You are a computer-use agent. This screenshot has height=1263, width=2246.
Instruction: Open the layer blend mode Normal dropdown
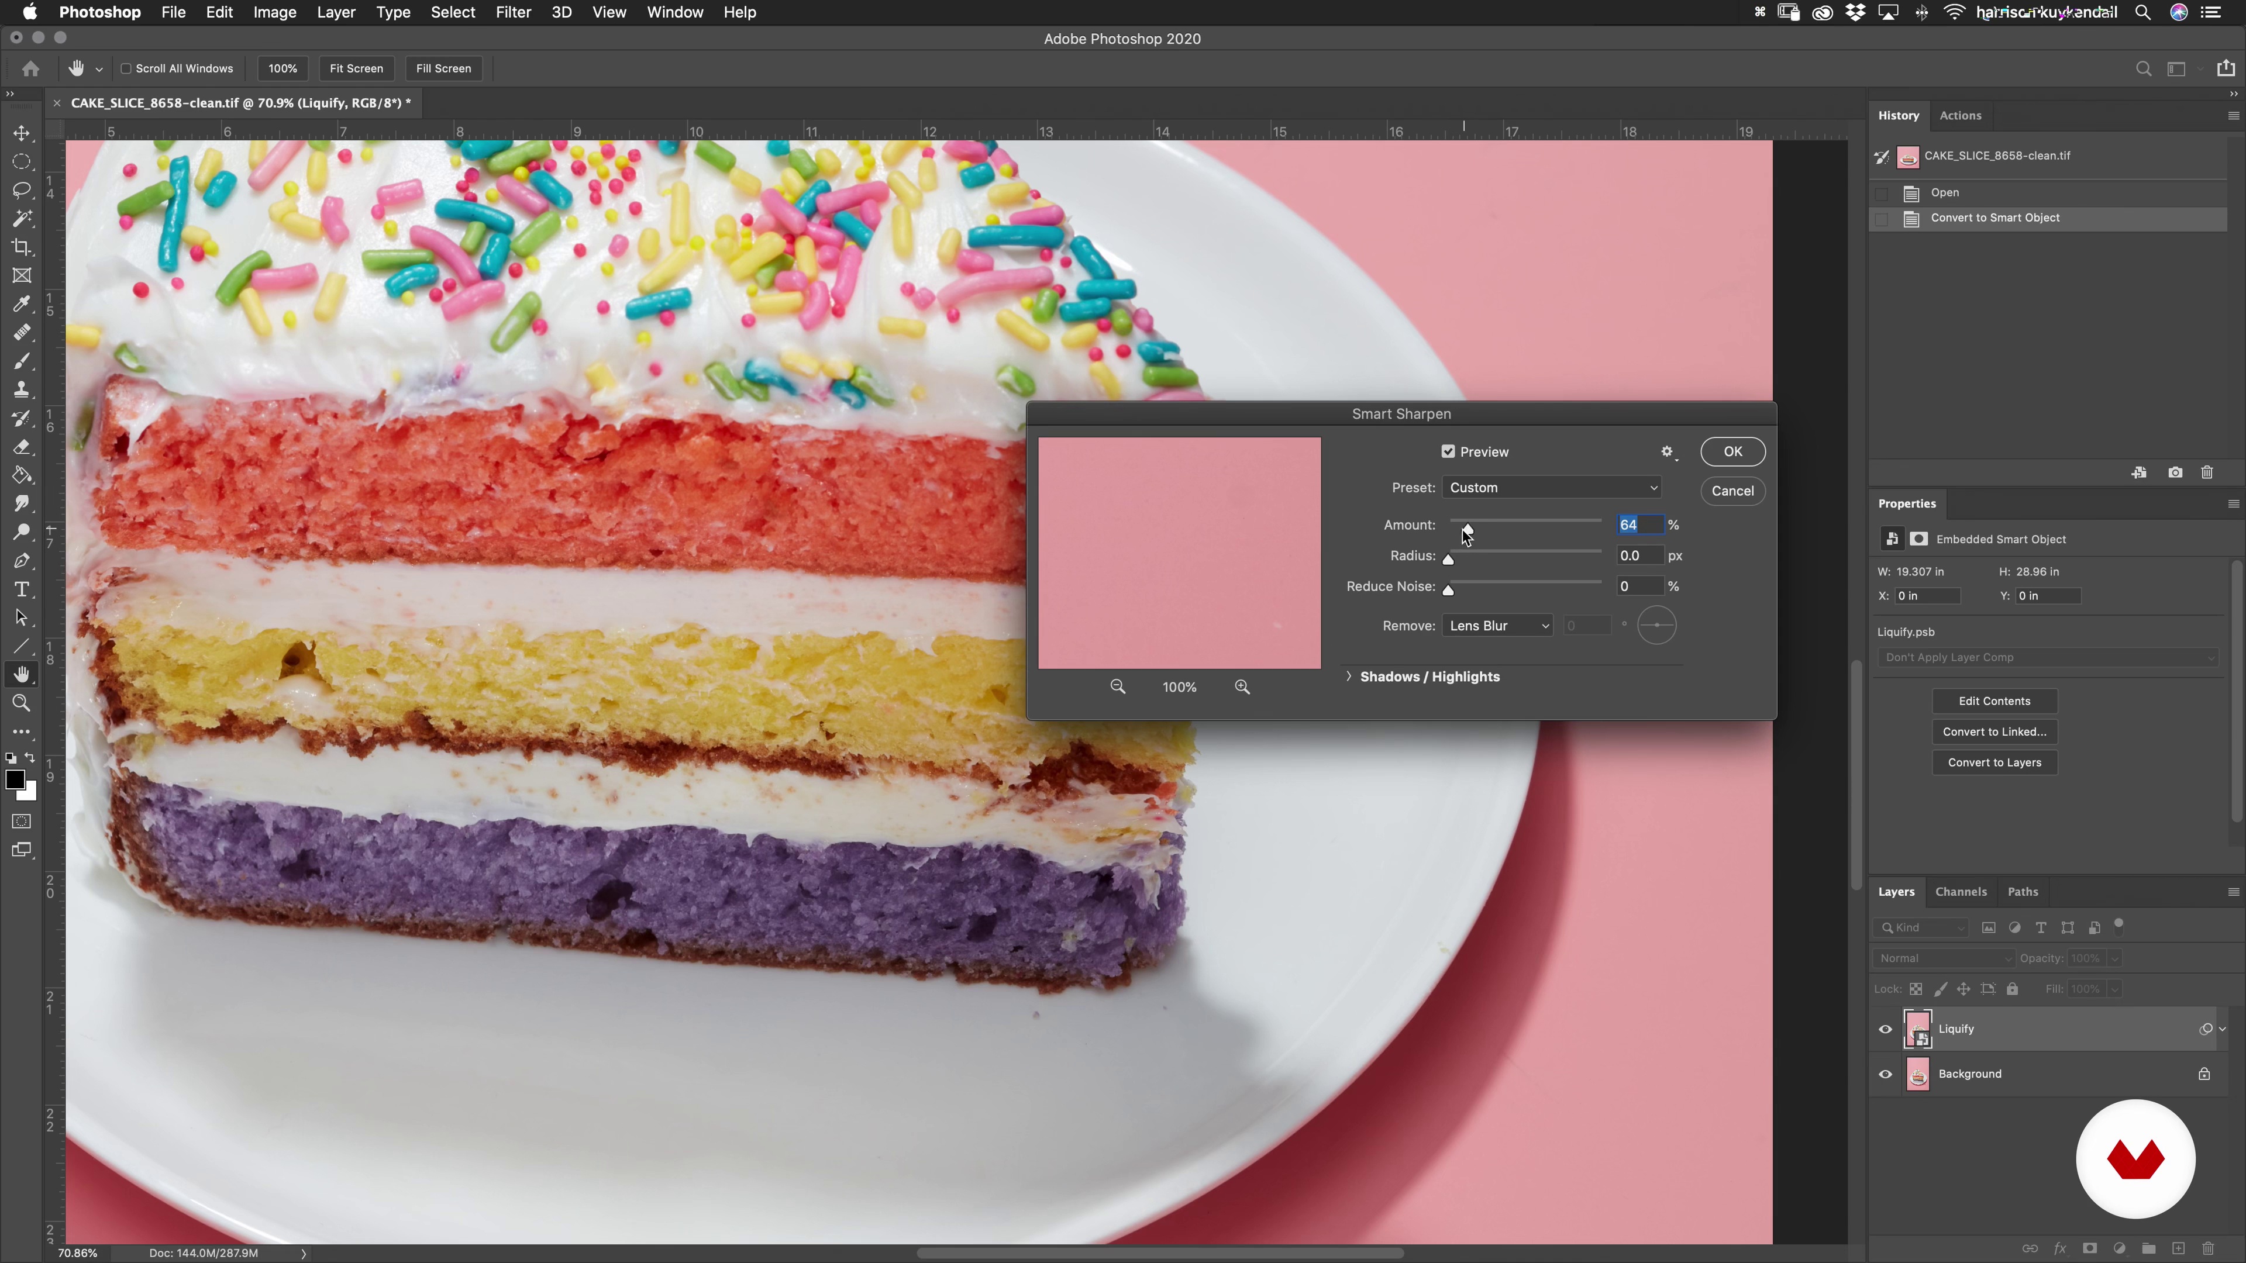click(x=1944, y=958)
